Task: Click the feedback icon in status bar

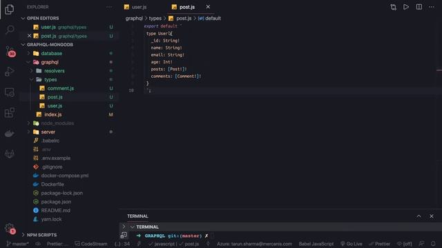Action: (421, 244)
